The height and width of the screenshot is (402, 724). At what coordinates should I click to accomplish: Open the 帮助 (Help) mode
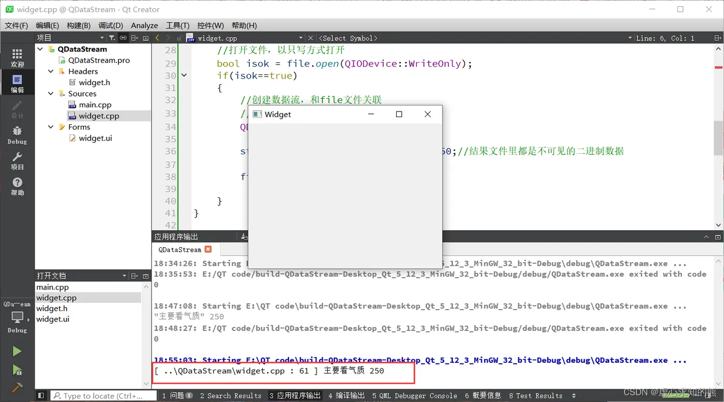pos(17,186)
